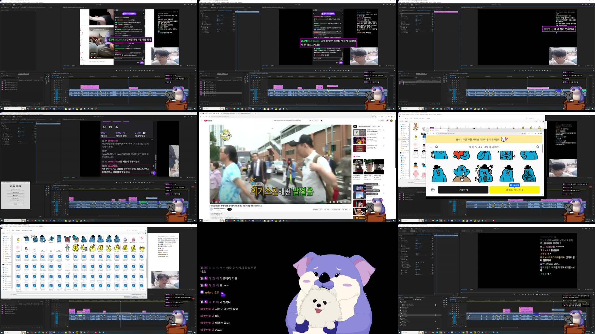Select blue character wearing headphones emoticon
Viewport: 595px width, 334px height.
coord(484,173)
